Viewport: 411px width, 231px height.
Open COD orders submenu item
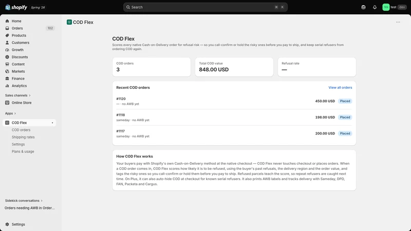point(21,130)
